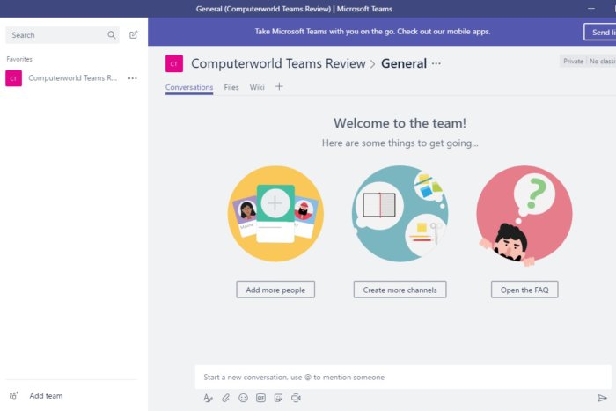Click the Favorites section label
The height and width of the screenshot is (411, 616).
19,59
